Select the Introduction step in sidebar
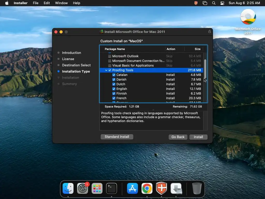The width and height of the screenshot is (265, 199). (71, 53)
